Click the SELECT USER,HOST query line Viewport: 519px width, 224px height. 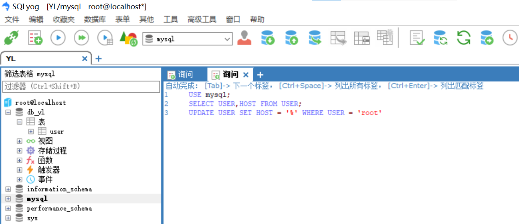coord(245,104)
